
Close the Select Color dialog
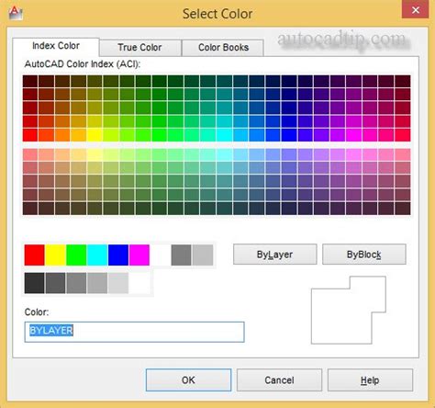coord(416,9)
